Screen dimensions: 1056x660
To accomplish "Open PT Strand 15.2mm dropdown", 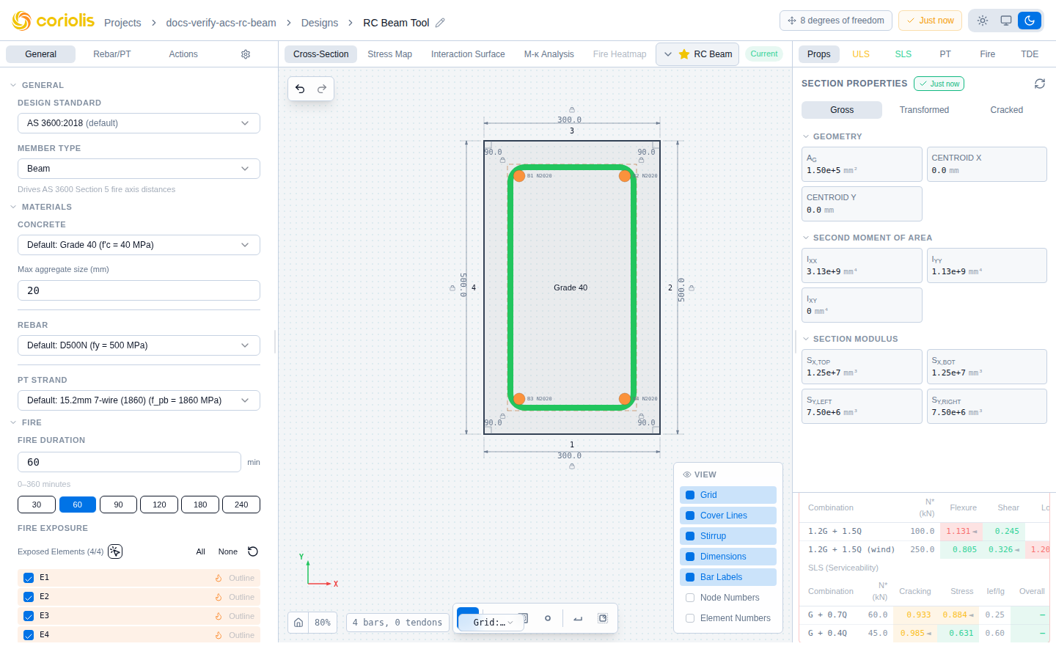I will tap(139, 400).
